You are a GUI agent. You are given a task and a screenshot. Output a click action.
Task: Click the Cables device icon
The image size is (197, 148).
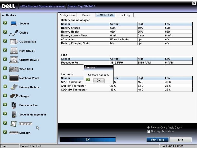point(14,33)
